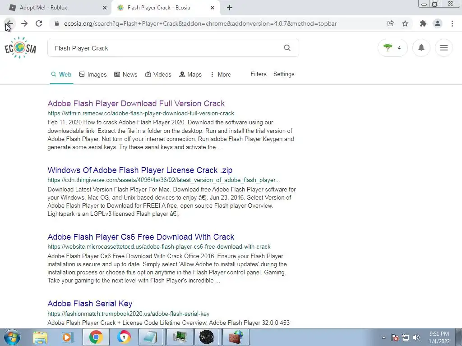Viewport: 462px width, 346px height.
Task: Click the padlock site info icon
Action: pos(57,23)
